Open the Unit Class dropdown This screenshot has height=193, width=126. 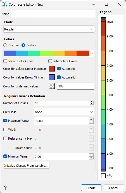tap(64, 112)
